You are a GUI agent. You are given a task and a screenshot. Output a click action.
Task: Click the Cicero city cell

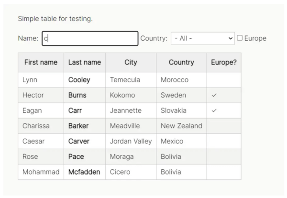pos(131,172)
